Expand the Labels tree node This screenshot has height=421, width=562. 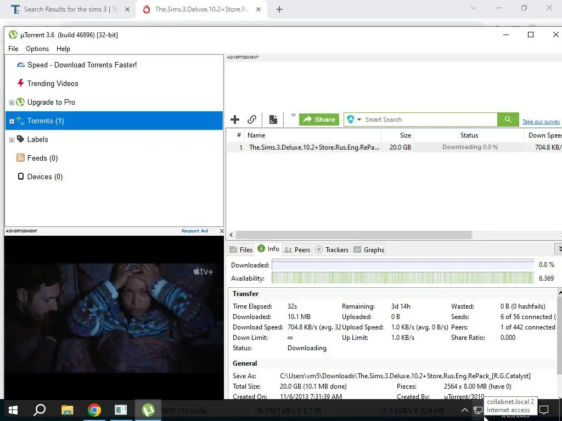tap(12, 140)
